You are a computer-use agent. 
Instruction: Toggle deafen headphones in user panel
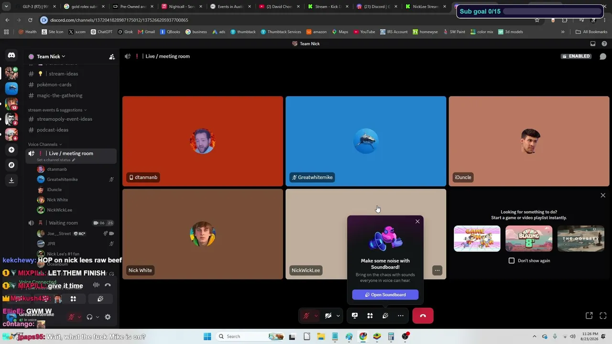(x=89, y=317)
